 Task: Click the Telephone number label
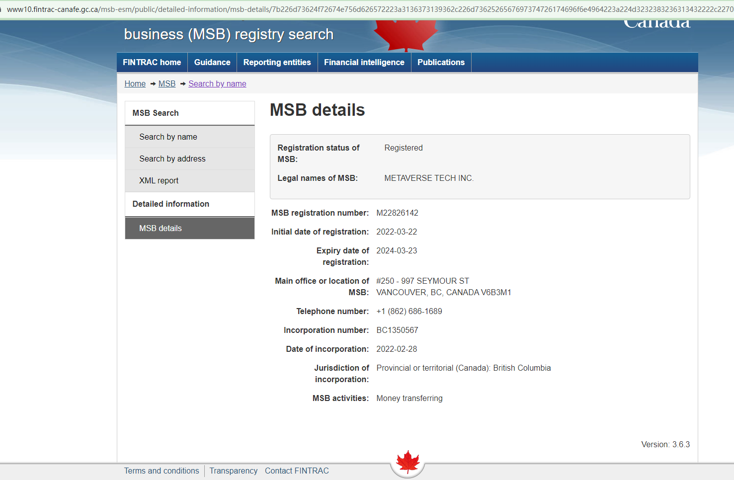point(332,312)
